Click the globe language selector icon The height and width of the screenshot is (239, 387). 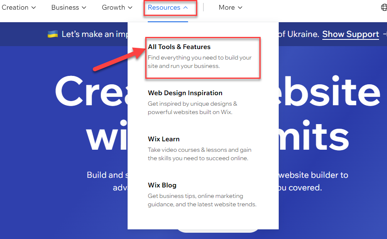click(384, 8)
